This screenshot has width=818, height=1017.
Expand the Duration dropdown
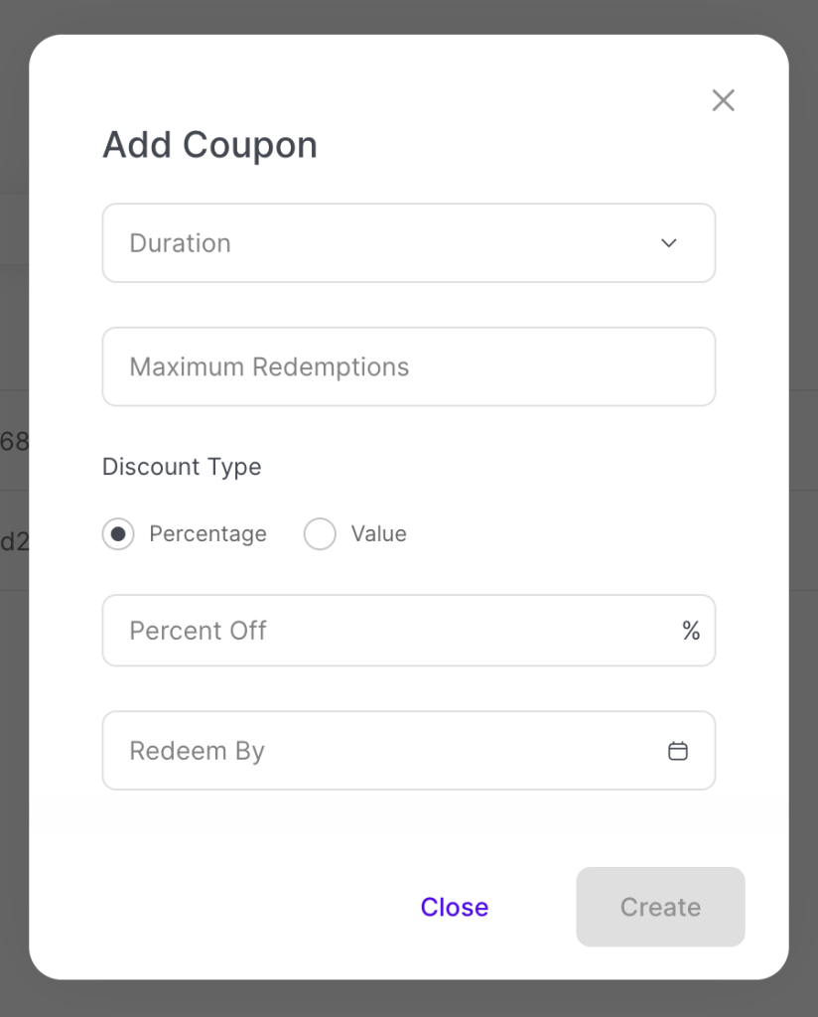(408, 243)
